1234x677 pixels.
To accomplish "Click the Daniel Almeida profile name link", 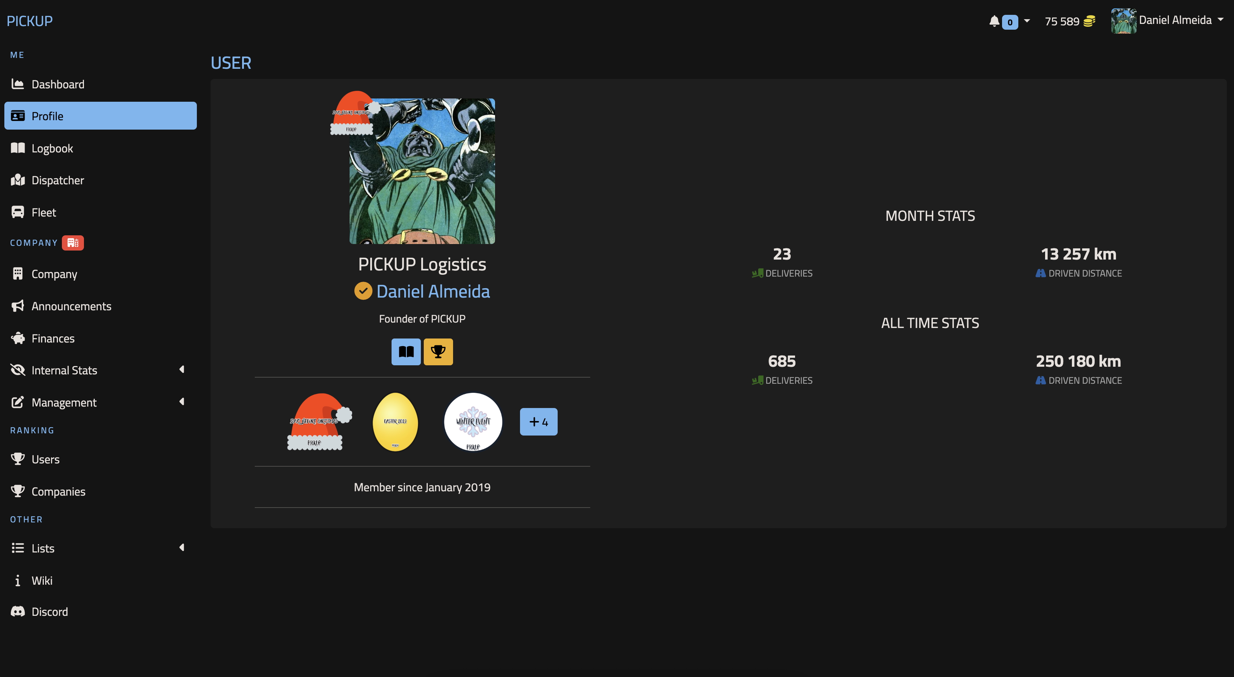I will tap(432, 291).
